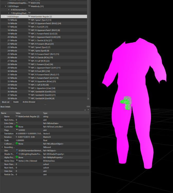Screen dimensions: 173x193
Task: Follow the Skin reference link arrow icon
Action: (17, 150)
